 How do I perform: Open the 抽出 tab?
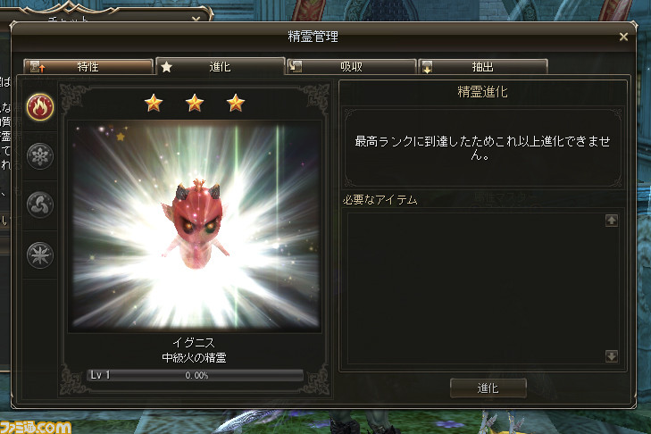pos(483,66)
